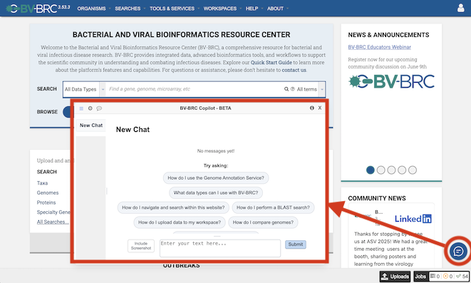Click the Copilot sidebar resize handle
This screenshot has height=283, width=471.
107,191
